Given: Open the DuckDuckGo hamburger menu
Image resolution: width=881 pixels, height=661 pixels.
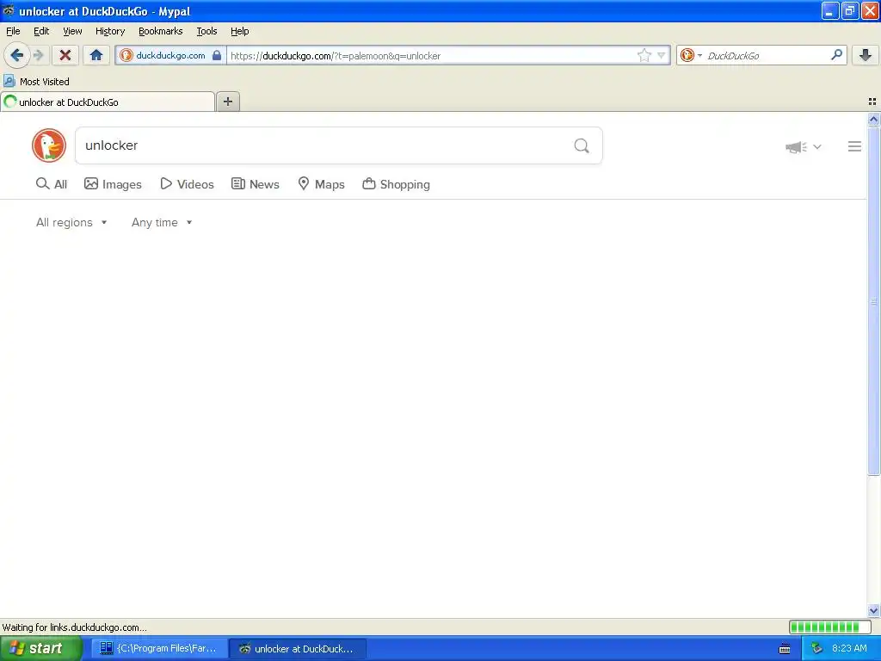Looking at the screenshot, I should [x=854, y=146].
